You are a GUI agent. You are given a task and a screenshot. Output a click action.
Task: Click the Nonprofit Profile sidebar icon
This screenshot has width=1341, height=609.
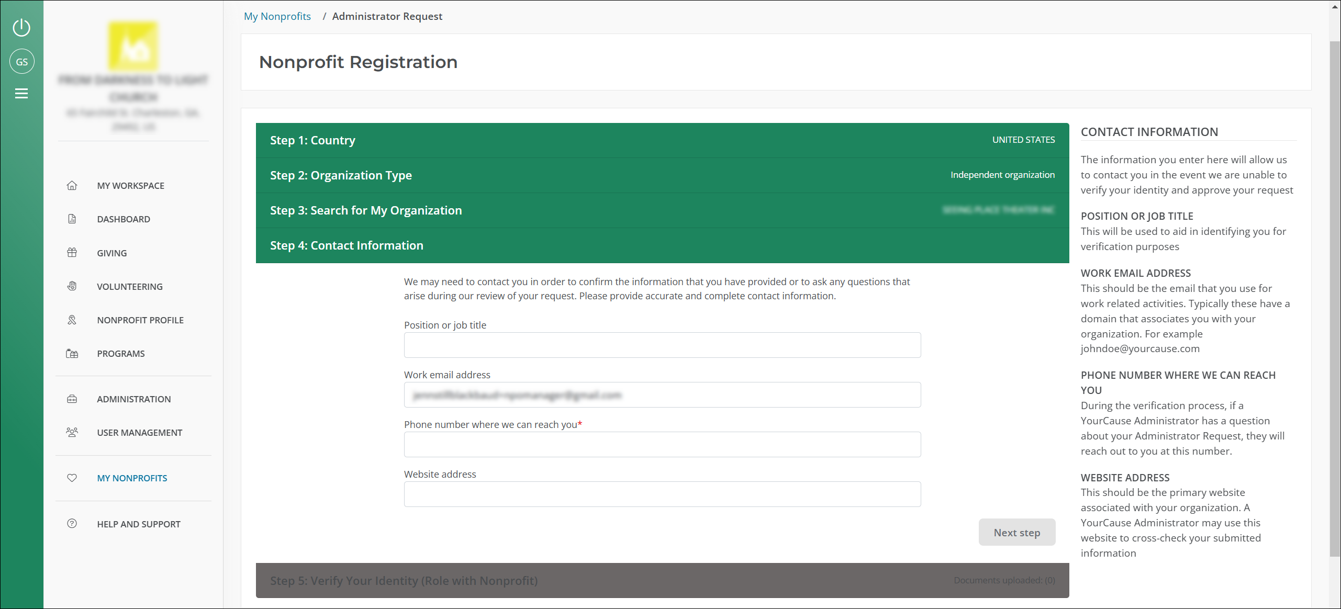point(71,320)
